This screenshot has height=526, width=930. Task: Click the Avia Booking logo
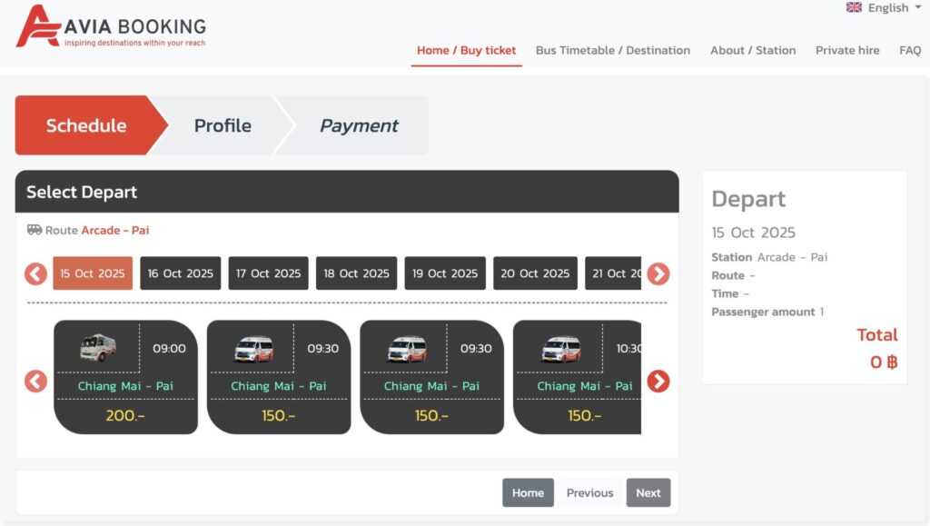coord(111,27)
